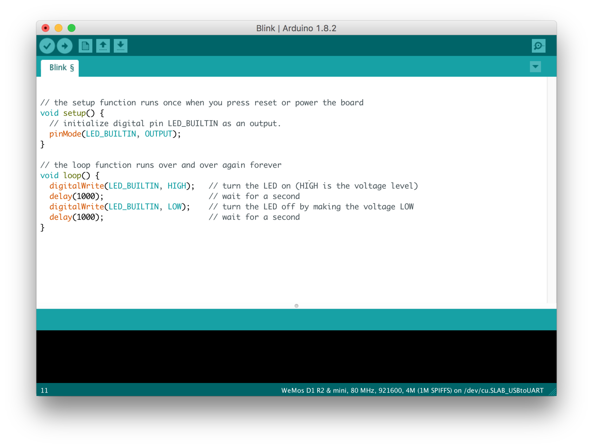Close the Arduino window with the red button
593x448 pixels.
[x=46, y=28]
